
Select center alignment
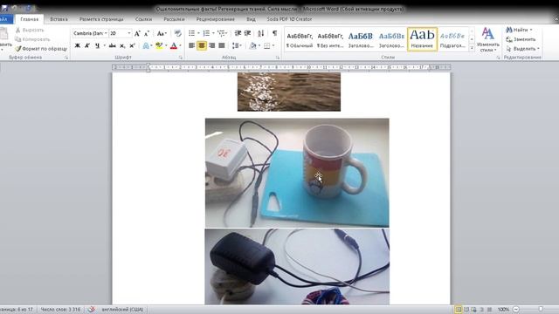[x=202, y=45]
